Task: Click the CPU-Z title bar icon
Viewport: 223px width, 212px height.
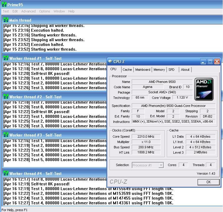Action: coord(110,62)
